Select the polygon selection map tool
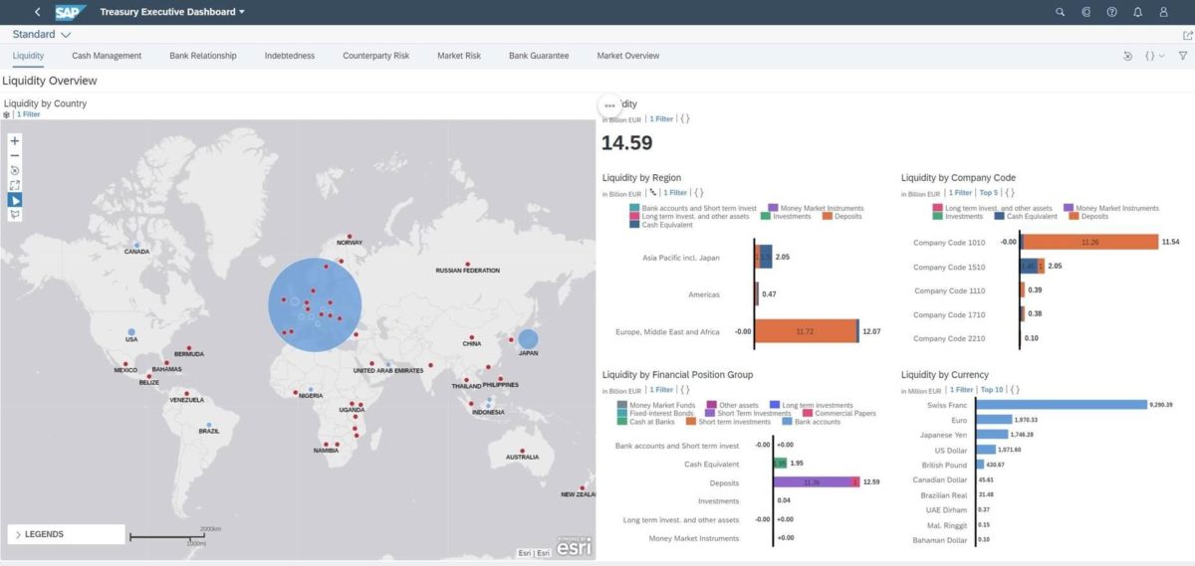1195x566 pixels. coord(15,215)
